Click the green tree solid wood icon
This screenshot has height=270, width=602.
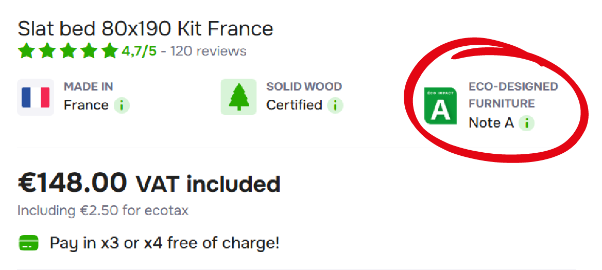pos(238,97)
